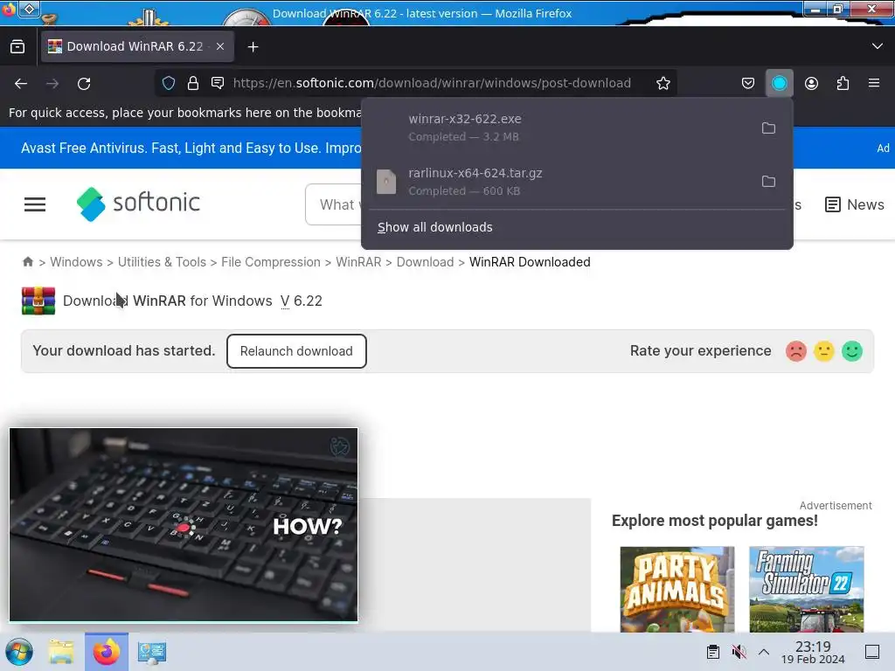Click Show all downloads
Image resolution: width=895 pixels, height=671 pixels.
coord(435,227)
